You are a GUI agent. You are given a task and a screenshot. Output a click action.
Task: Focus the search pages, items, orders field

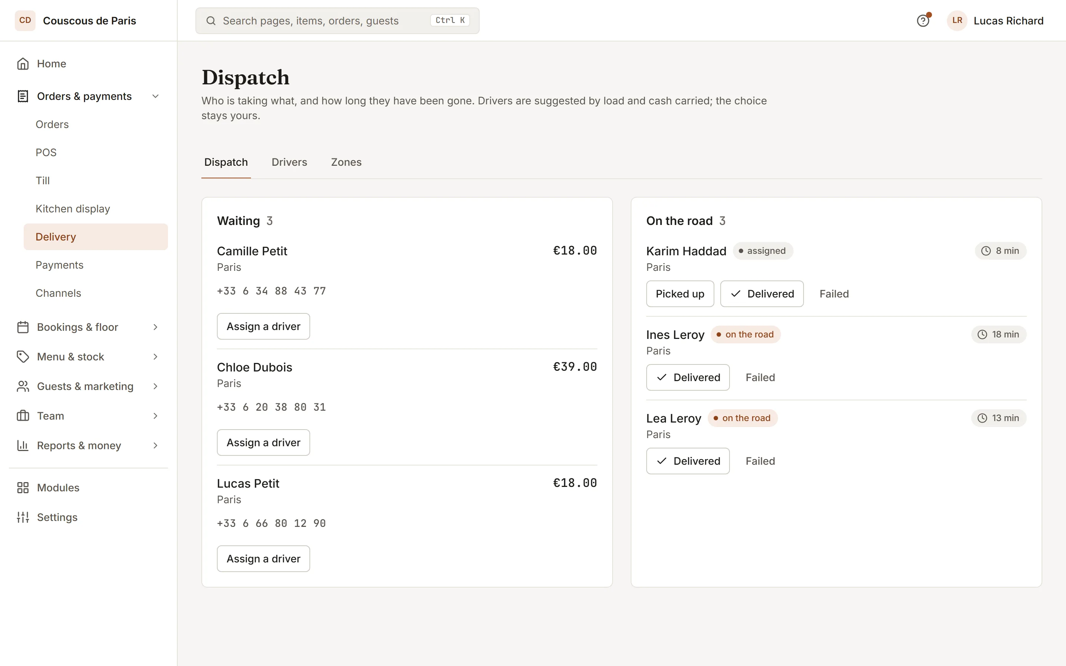[x=338, y=21]
